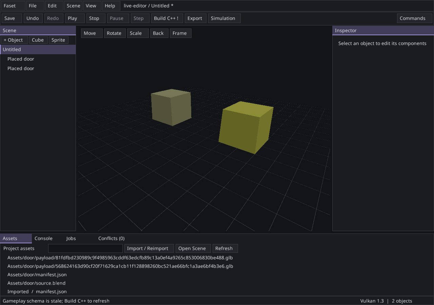Activate the Scale tool

tap(138, 33)
